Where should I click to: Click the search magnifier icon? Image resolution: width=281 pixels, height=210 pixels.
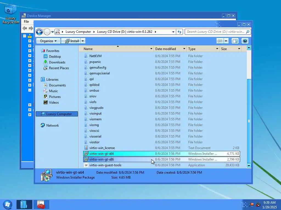[248, 32]
